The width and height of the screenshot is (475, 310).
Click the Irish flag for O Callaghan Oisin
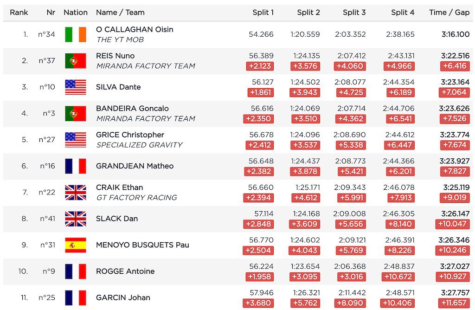(x=76, y=34)
